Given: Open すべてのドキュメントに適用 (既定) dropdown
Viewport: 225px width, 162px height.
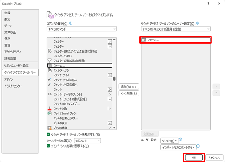Looking at the screenshot, I should [x=175, y=29].
